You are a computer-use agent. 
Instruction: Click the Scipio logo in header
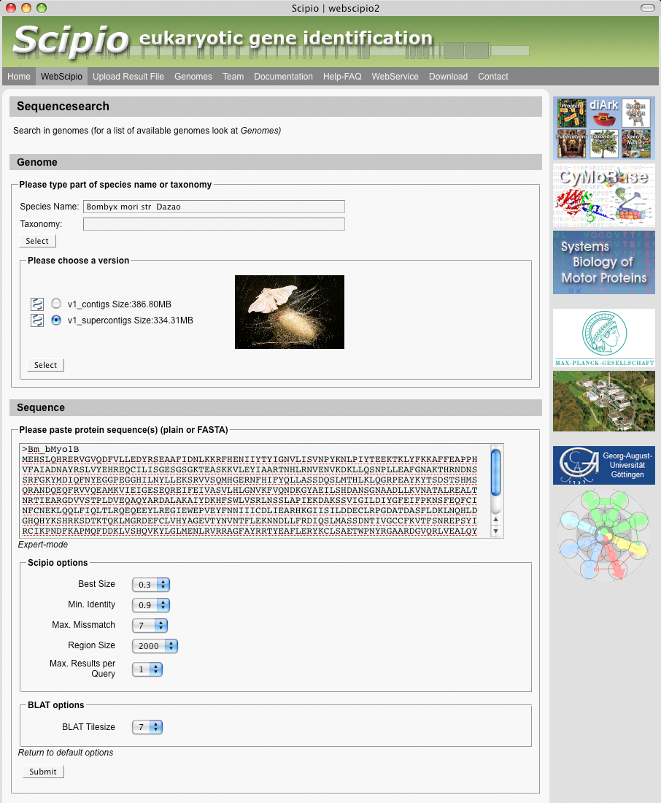point(71,40)
